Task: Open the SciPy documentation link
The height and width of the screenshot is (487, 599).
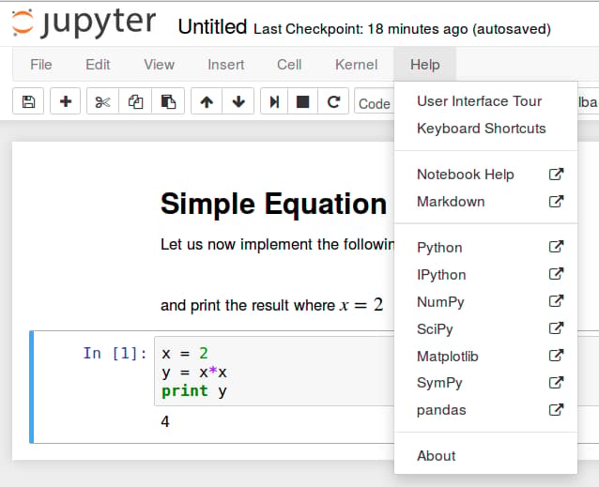Action: tap(485, 328)
